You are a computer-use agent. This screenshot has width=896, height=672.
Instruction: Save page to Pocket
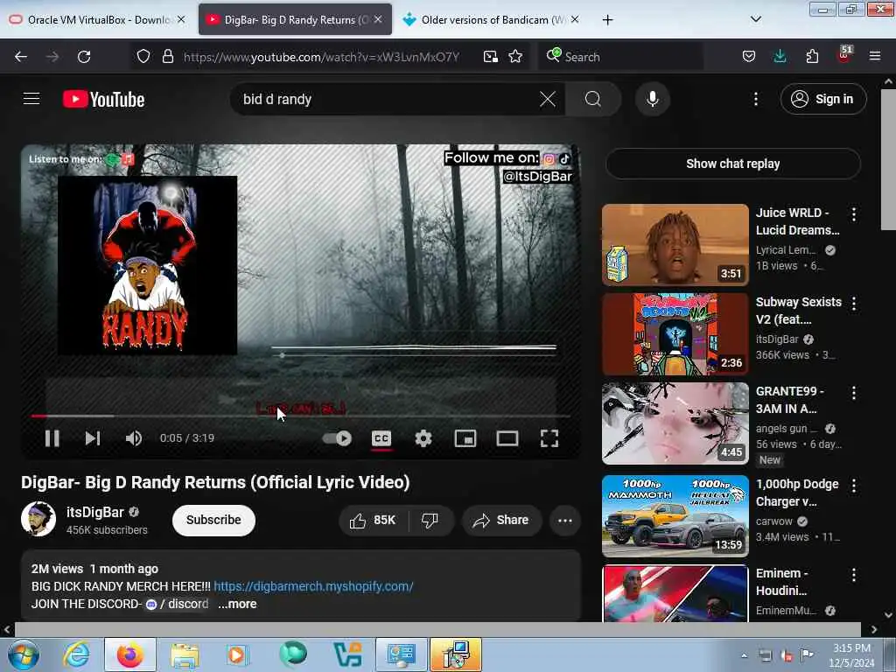pos(749,57)
